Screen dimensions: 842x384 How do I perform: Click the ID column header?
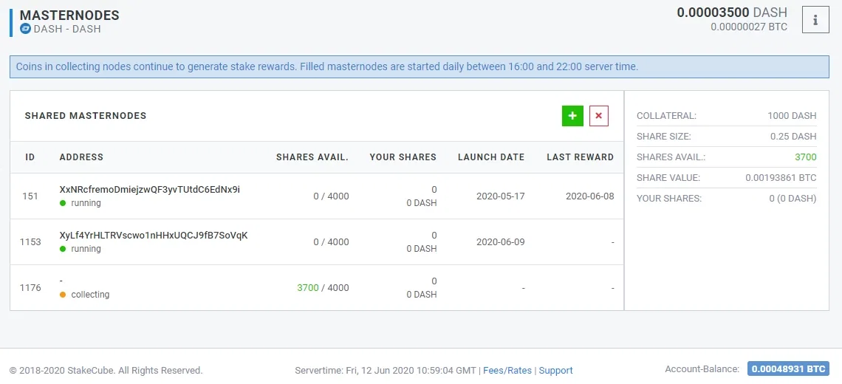[x=30, y=157]
